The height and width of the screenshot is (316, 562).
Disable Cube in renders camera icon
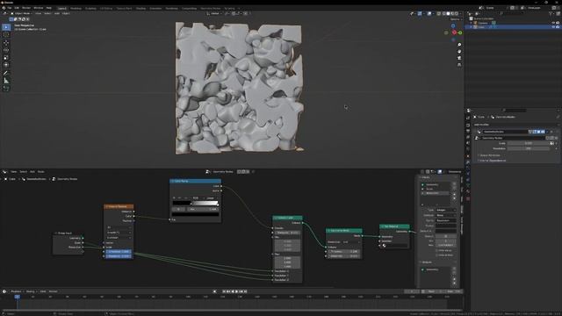pos(558,27)
